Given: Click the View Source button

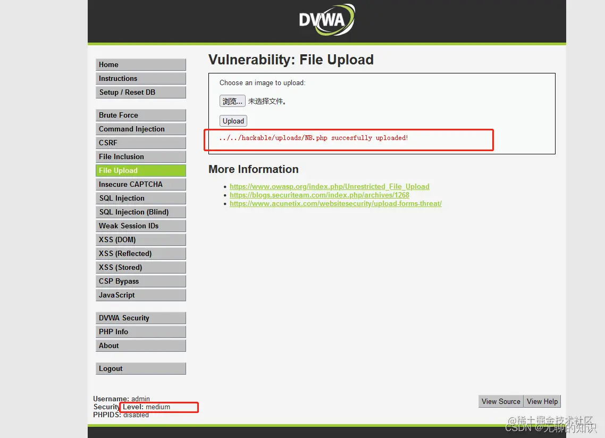Looking at the screenshot, I should pyautogui.click(x=501, y=401).
